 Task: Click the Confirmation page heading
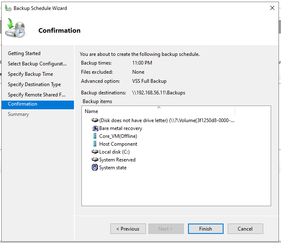[x=60, y=31]
